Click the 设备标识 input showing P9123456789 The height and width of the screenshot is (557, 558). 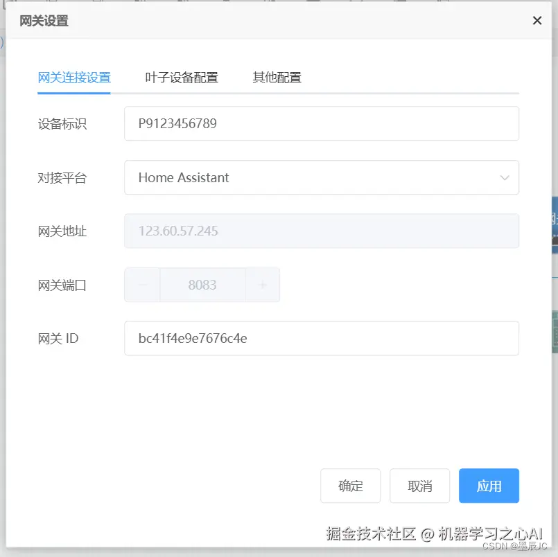click(x=321, y=123)
